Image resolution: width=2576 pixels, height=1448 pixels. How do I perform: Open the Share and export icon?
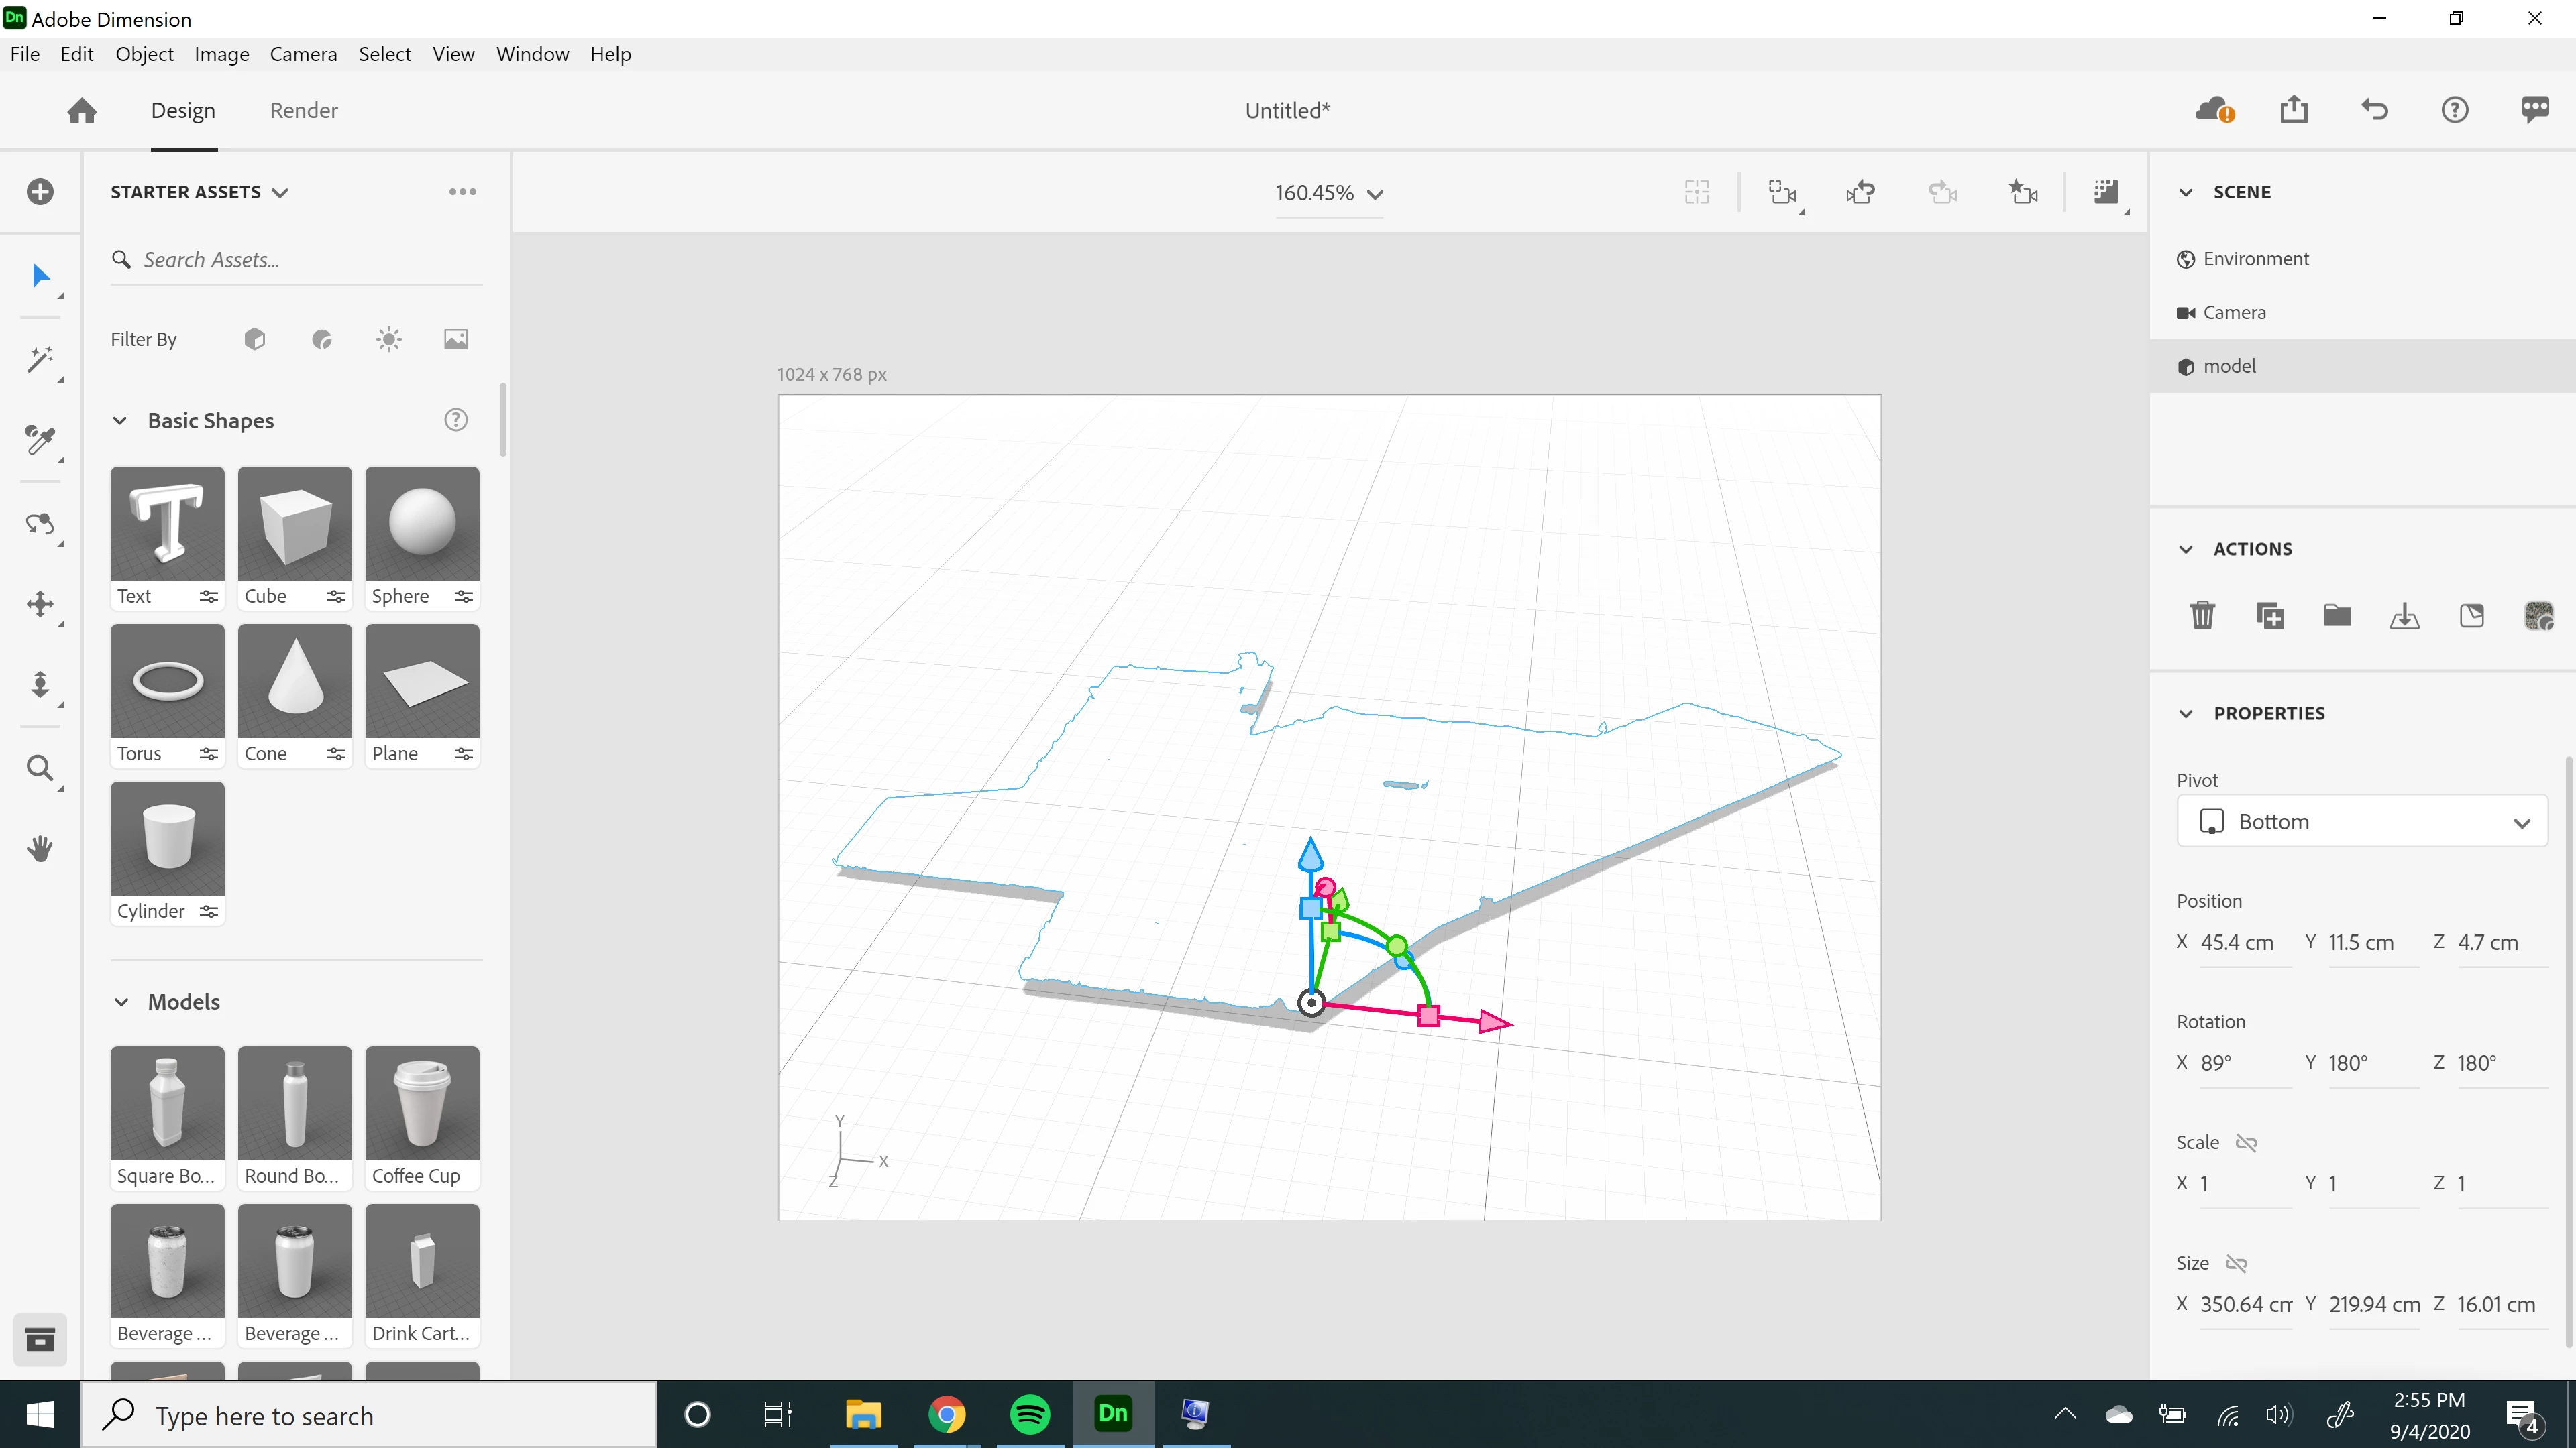pos(2294,110)
